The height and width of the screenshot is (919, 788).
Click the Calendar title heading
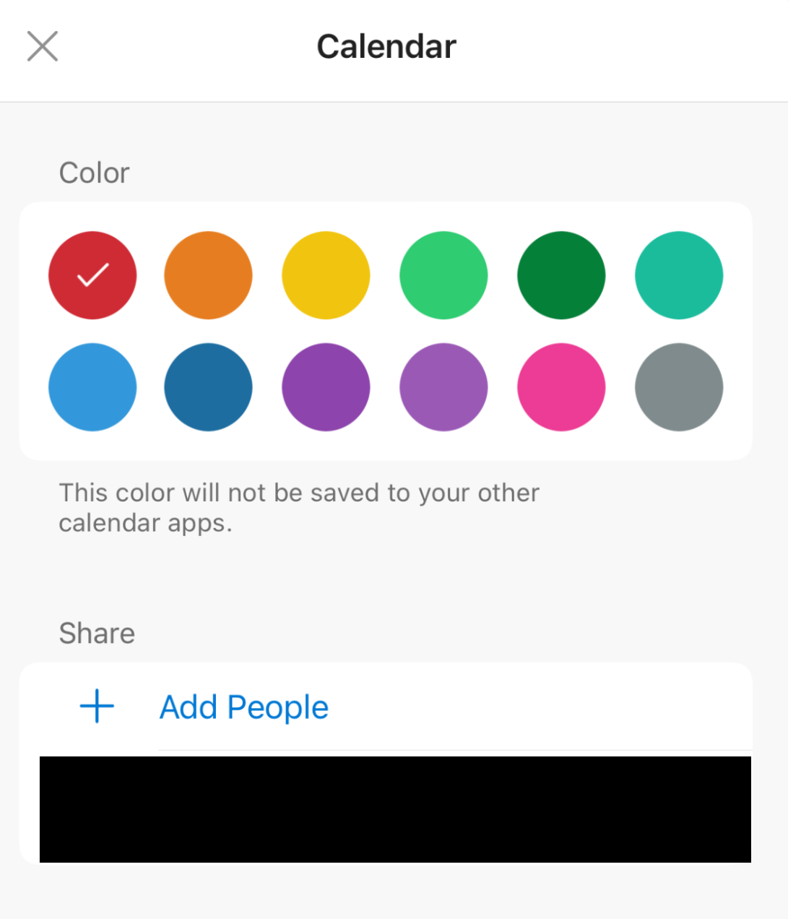click(386, 47)
